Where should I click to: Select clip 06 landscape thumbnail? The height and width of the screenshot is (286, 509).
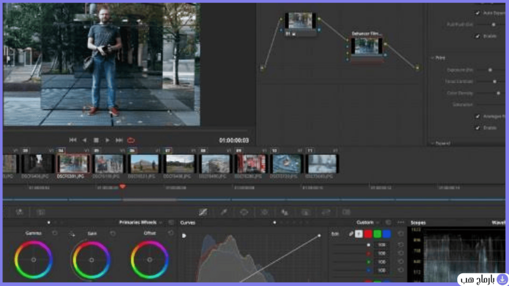[x=144, y=163]
